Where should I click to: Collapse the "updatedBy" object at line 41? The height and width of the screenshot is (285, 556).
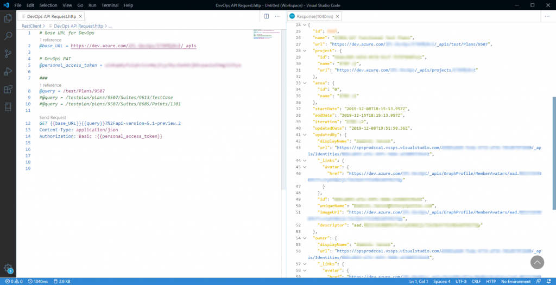pyautogui.click(x=304, y=135)
